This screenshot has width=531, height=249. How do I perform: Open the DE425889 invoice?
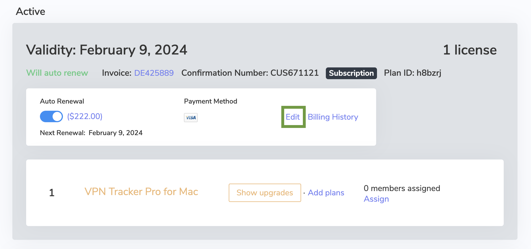coord(154,73)
